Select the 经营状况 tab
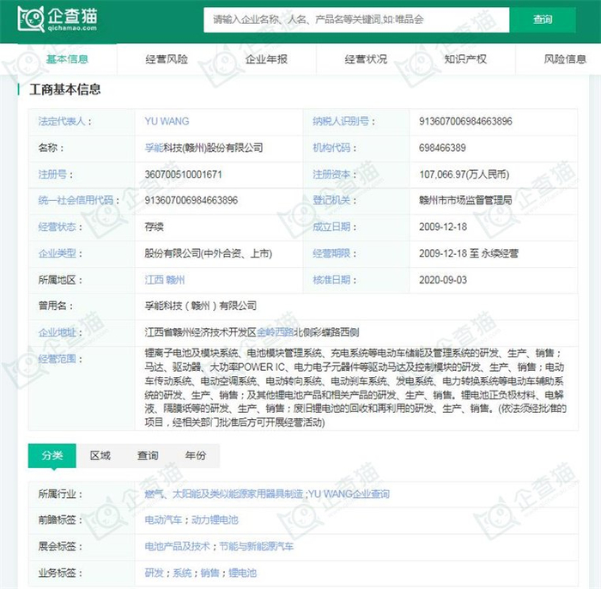 click(366, 59)
